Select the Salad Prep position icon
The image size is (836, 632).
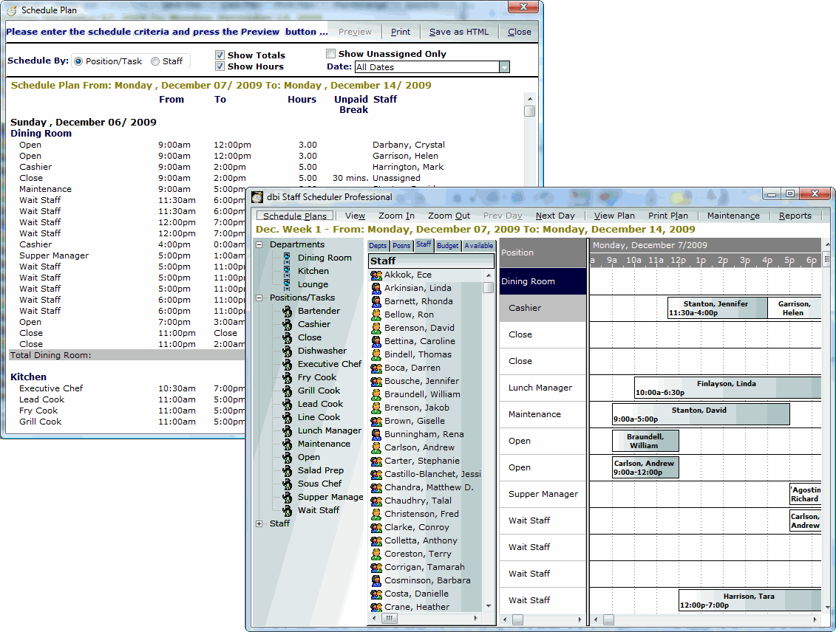point(288,470)
